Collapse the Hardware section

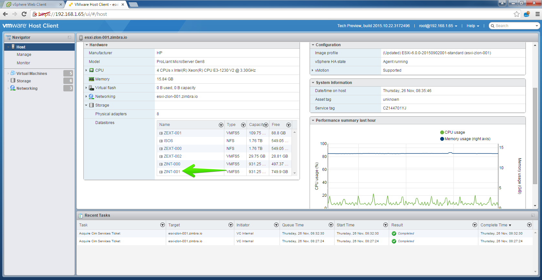tap(87, 45)
